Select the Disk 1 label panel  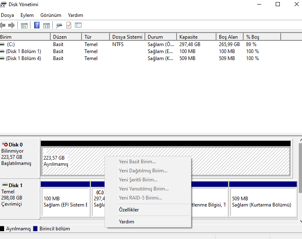tap(20, 199)
